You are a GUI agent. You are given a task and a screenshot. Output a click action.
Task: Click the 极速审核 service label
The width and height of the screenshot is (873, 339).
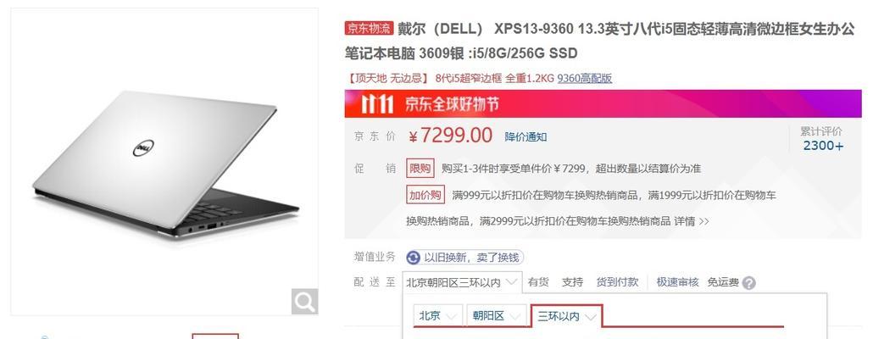(x=677, y=282)
